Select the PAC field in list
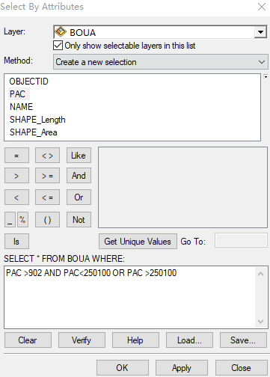This screenshot has height=377, width=270. [x=17, y=94]
